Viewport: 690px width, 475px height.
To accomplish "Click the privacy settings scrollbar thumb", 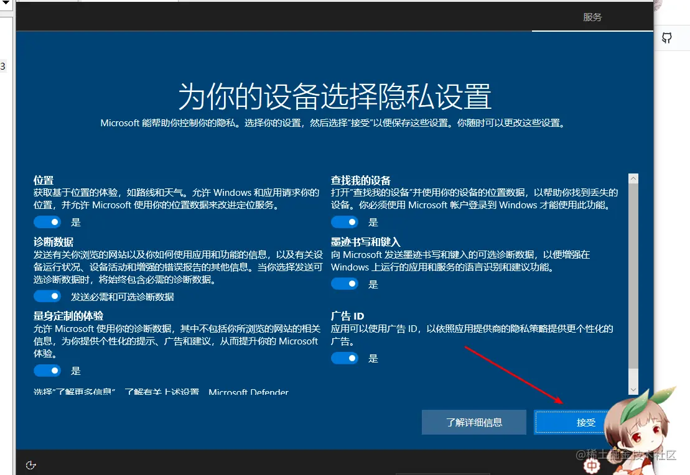I will [x=633, y=276].
